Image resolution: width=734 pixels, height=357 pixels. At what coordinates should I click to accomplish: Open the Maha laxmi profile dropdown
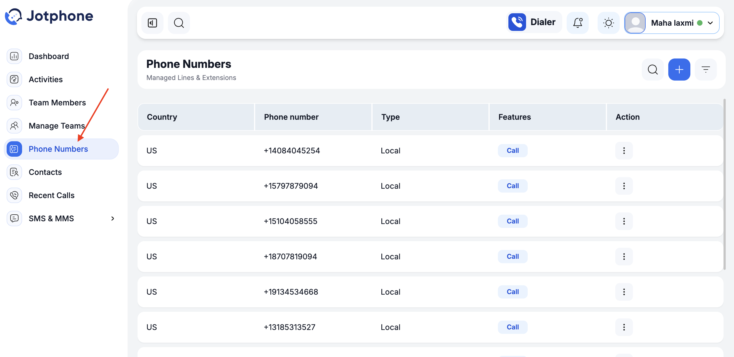click(672, 23)
